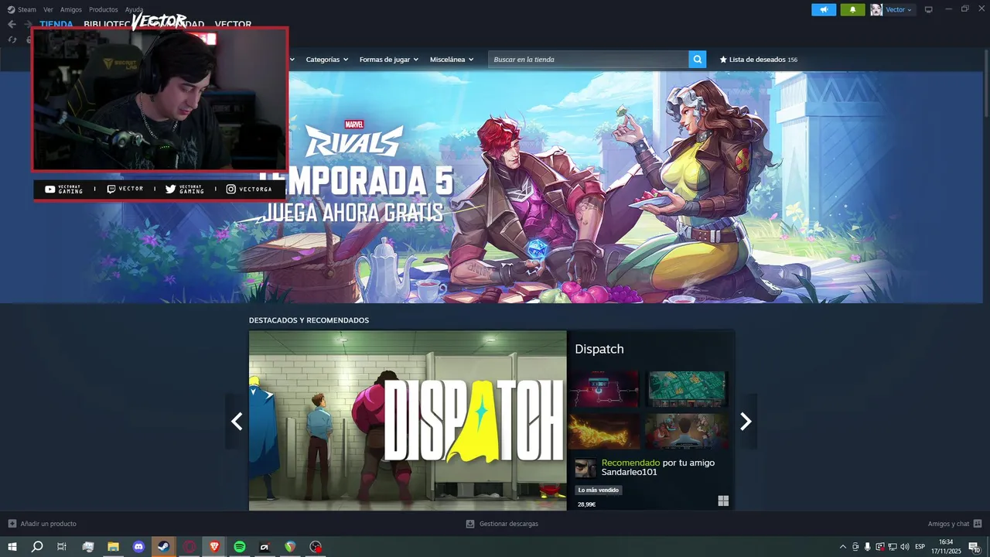The image size is (990, 557).
Task: View the green map Dispatch screenshot thumbnail
Action: [x=687, y=389]
